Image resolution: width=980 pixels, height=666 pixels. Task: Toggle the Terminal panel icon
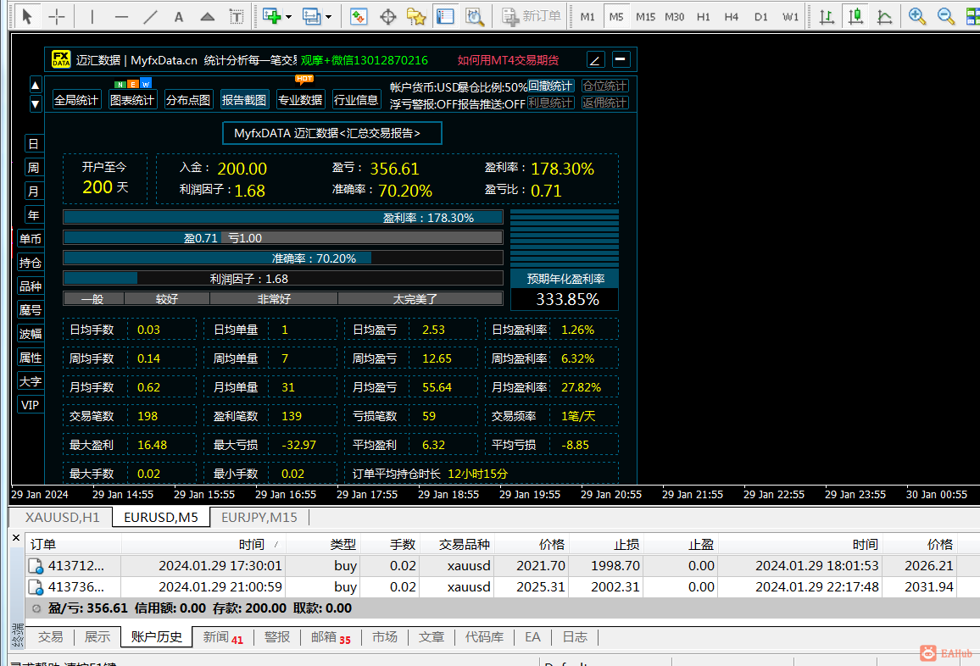click(445, 16)
